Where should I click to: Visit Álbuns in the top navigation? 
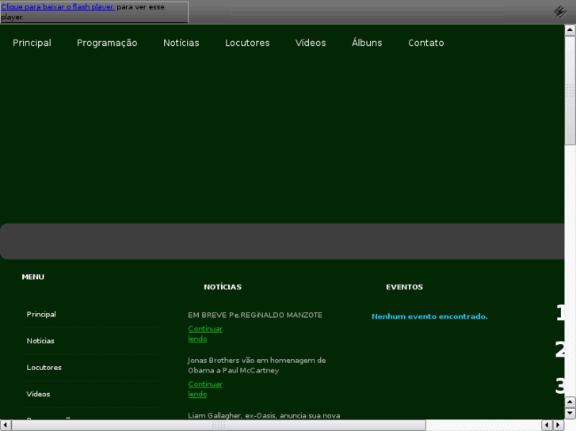click(x=367, y=43)
